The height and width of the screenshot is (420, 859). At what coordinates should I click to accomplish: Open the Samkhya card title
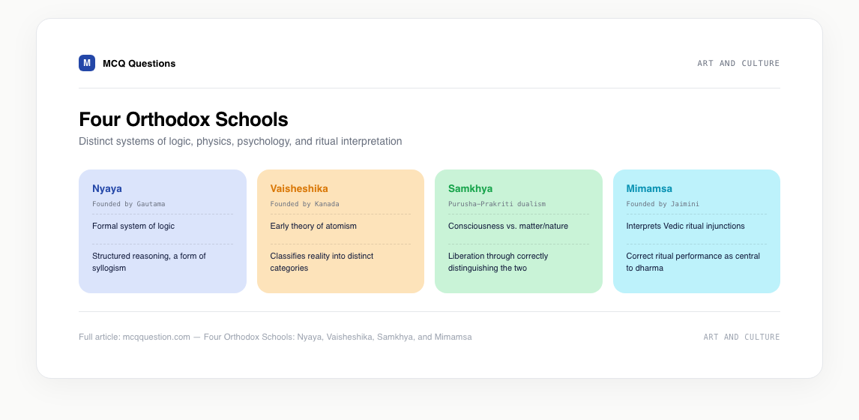click(x=470, y=188)
